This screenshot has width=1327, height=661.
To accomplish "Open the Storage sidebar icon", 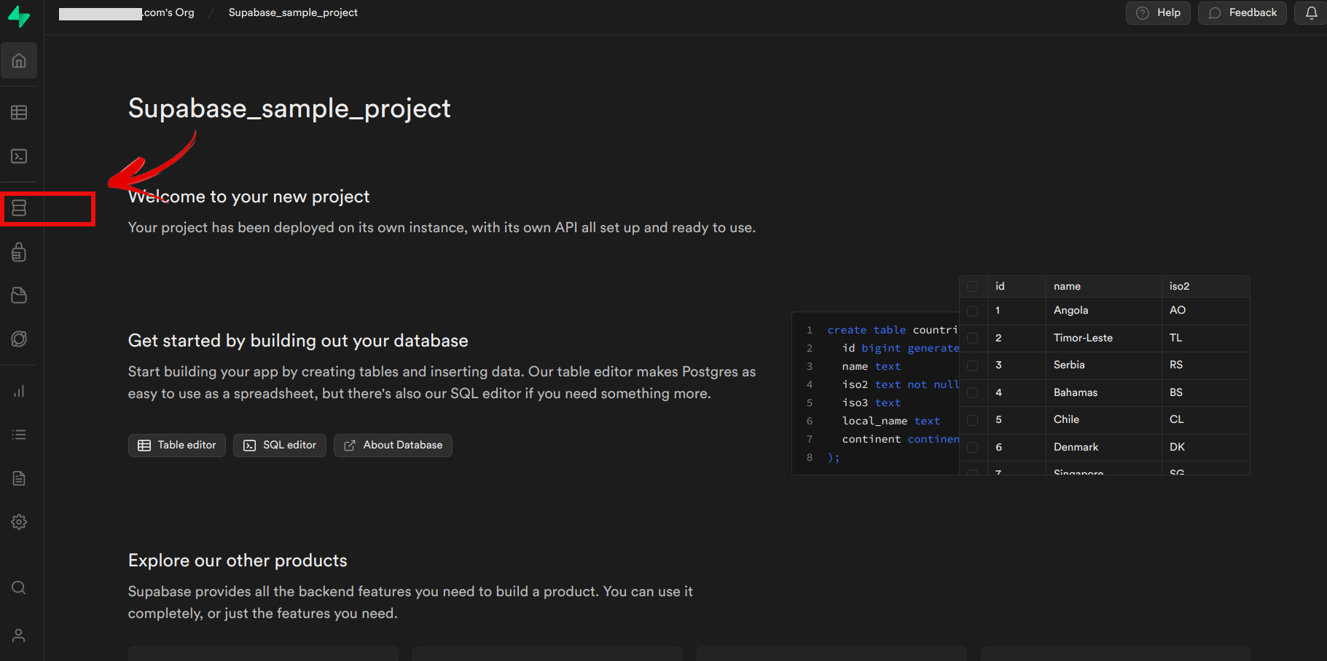I will (x=19, y=296).
